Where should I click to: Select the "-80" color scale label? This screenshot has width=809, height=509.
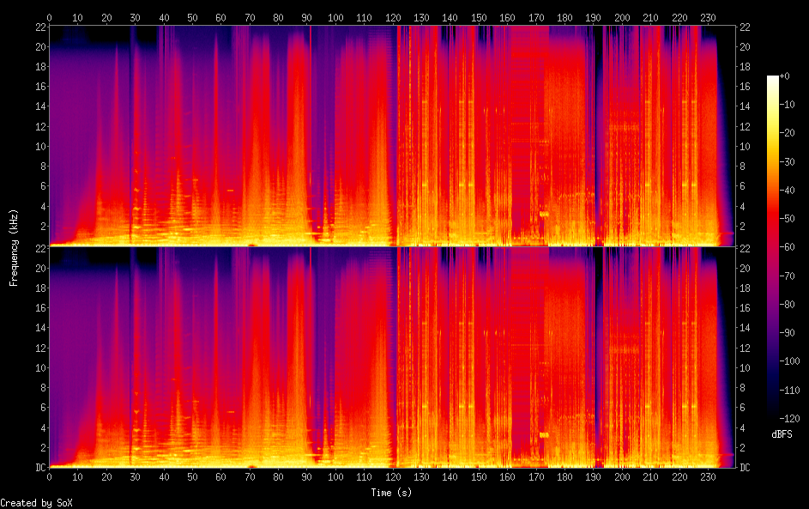click(x=788, y=305)
